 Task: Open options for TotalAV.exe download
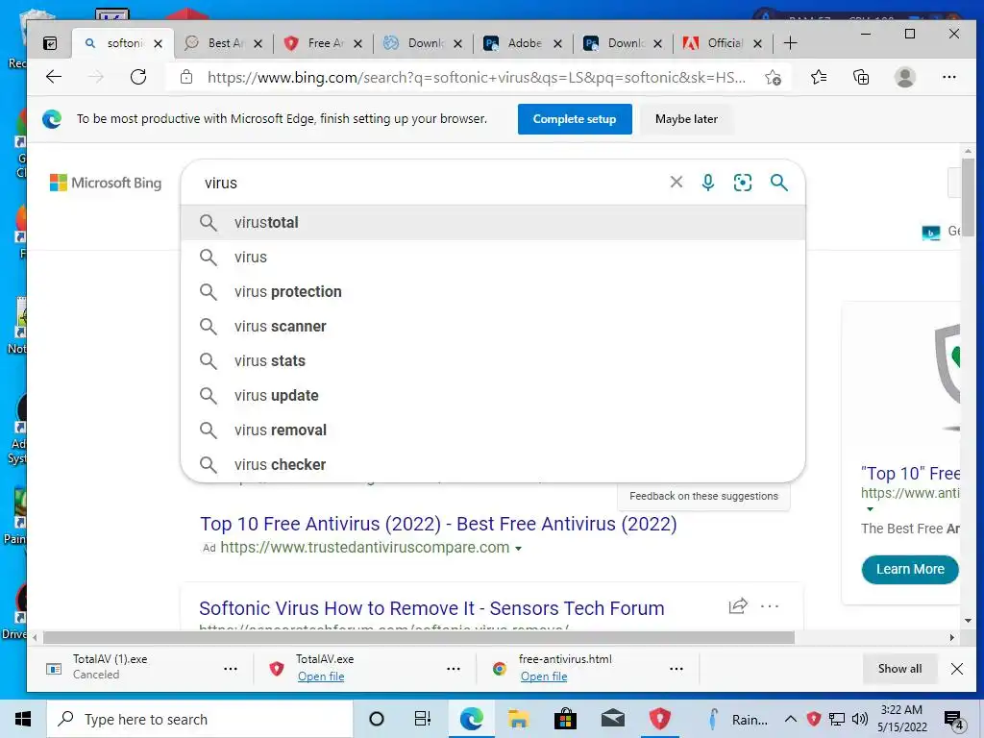point(454,669)
